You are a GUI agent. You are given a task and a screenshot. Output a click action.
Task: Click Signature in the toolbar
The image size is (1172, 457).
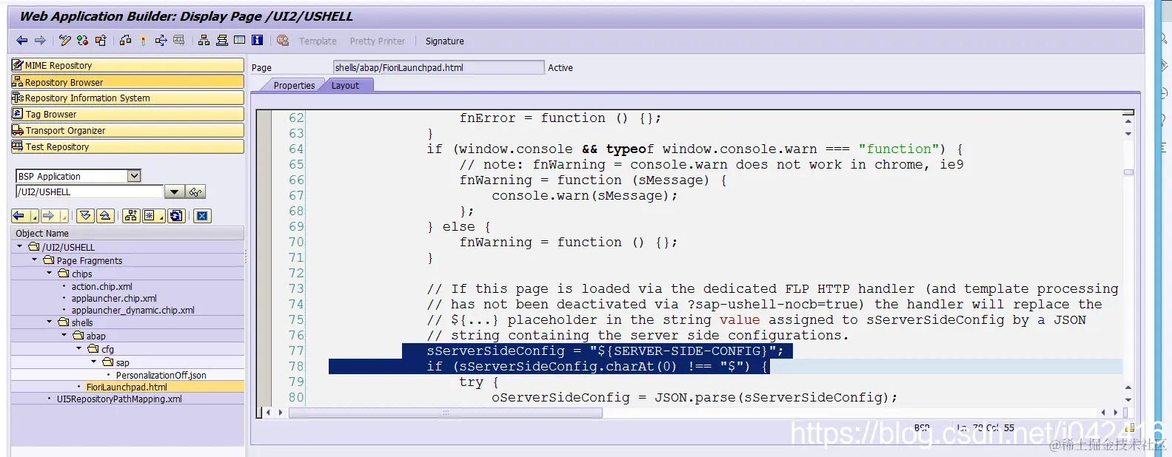coord(445,41)
